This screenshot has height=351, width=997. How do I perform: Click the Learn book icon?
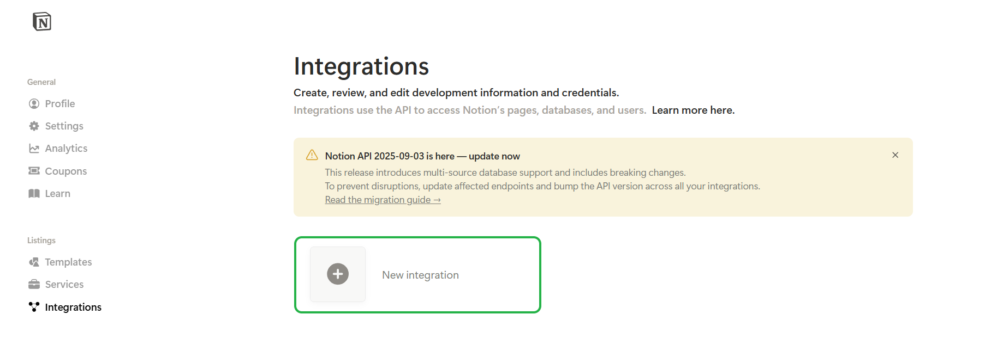coord(34,194)
